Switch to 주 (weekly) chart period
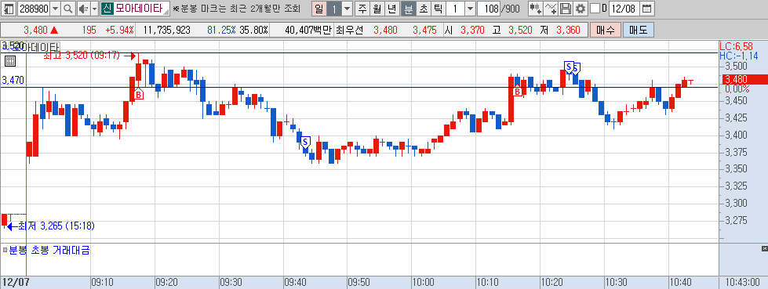This screenshot has width=768, height=289. (362, 9)
